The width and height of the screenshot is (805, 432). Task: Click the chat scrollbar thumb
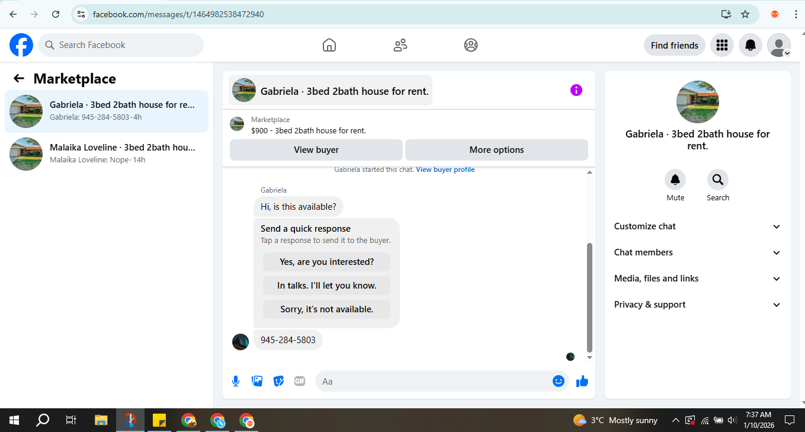pos(589,297)
